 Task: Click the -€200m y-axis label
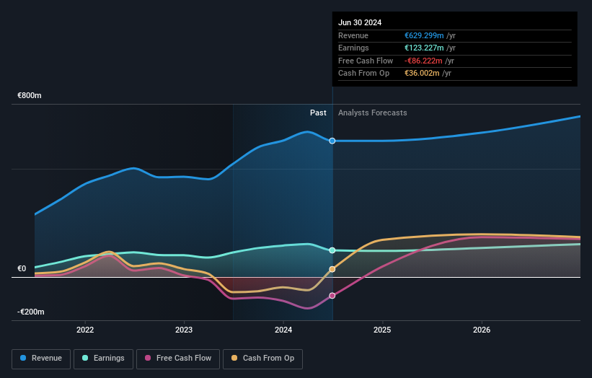30,312
